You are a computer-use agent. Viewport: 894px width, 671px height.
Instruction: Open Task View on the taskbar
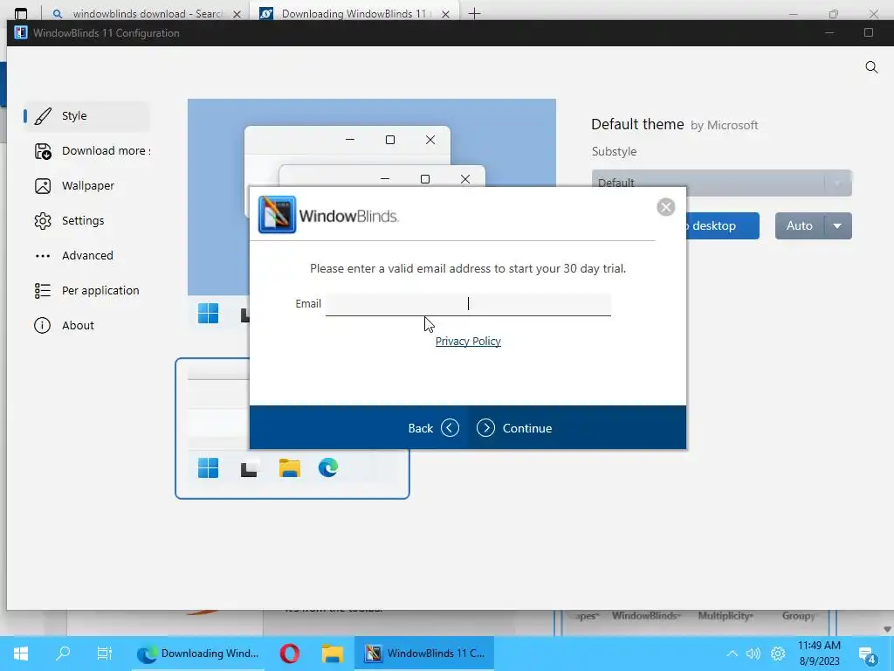105,654
